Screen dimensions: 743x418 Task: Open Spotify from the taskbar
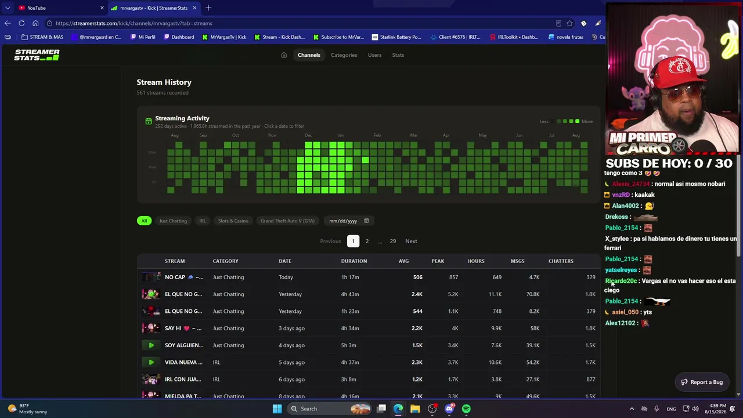coord(466,409)
